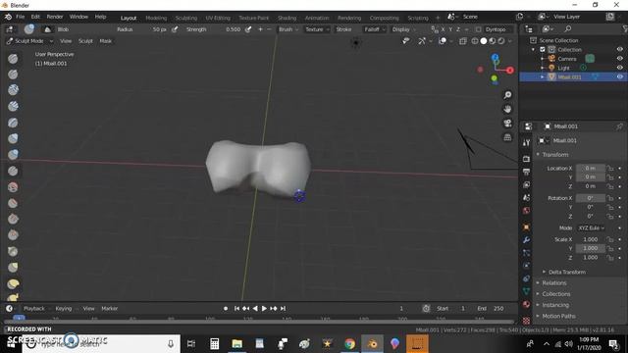Expand the Motion Paths panel

[x=558, y=316]
